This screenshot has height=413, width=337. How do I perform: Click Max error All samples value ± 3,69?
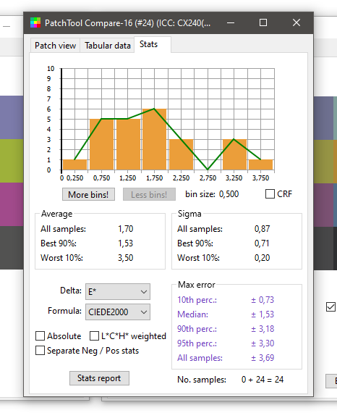[x=263, y=358]
